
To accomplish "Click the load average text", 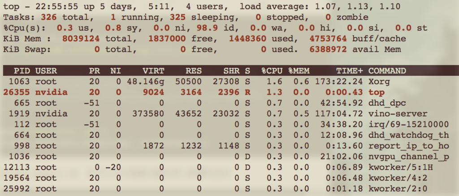I will (320, 6).
